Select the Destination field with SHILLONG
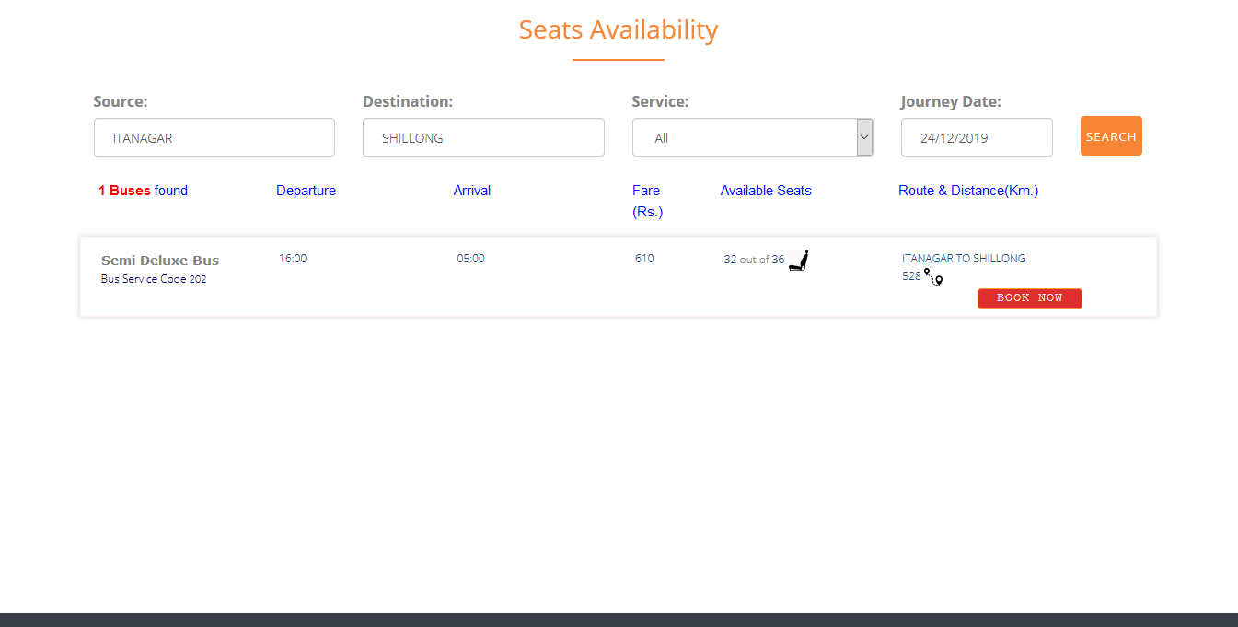This screenshot has width=1238, height=627. pos(483,137)
